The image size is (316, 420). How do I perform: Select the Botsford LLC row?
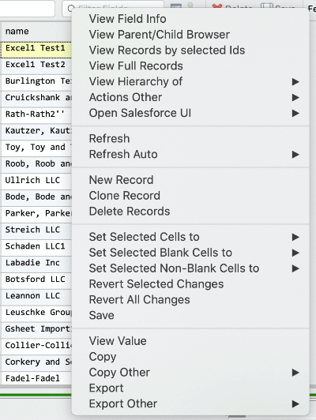tap(36, 281)
